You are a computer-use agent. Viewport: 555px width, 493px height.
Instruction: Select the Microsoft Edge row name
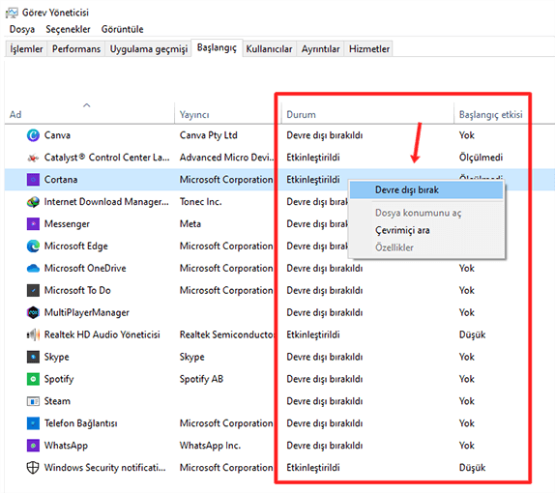point(75,246)
